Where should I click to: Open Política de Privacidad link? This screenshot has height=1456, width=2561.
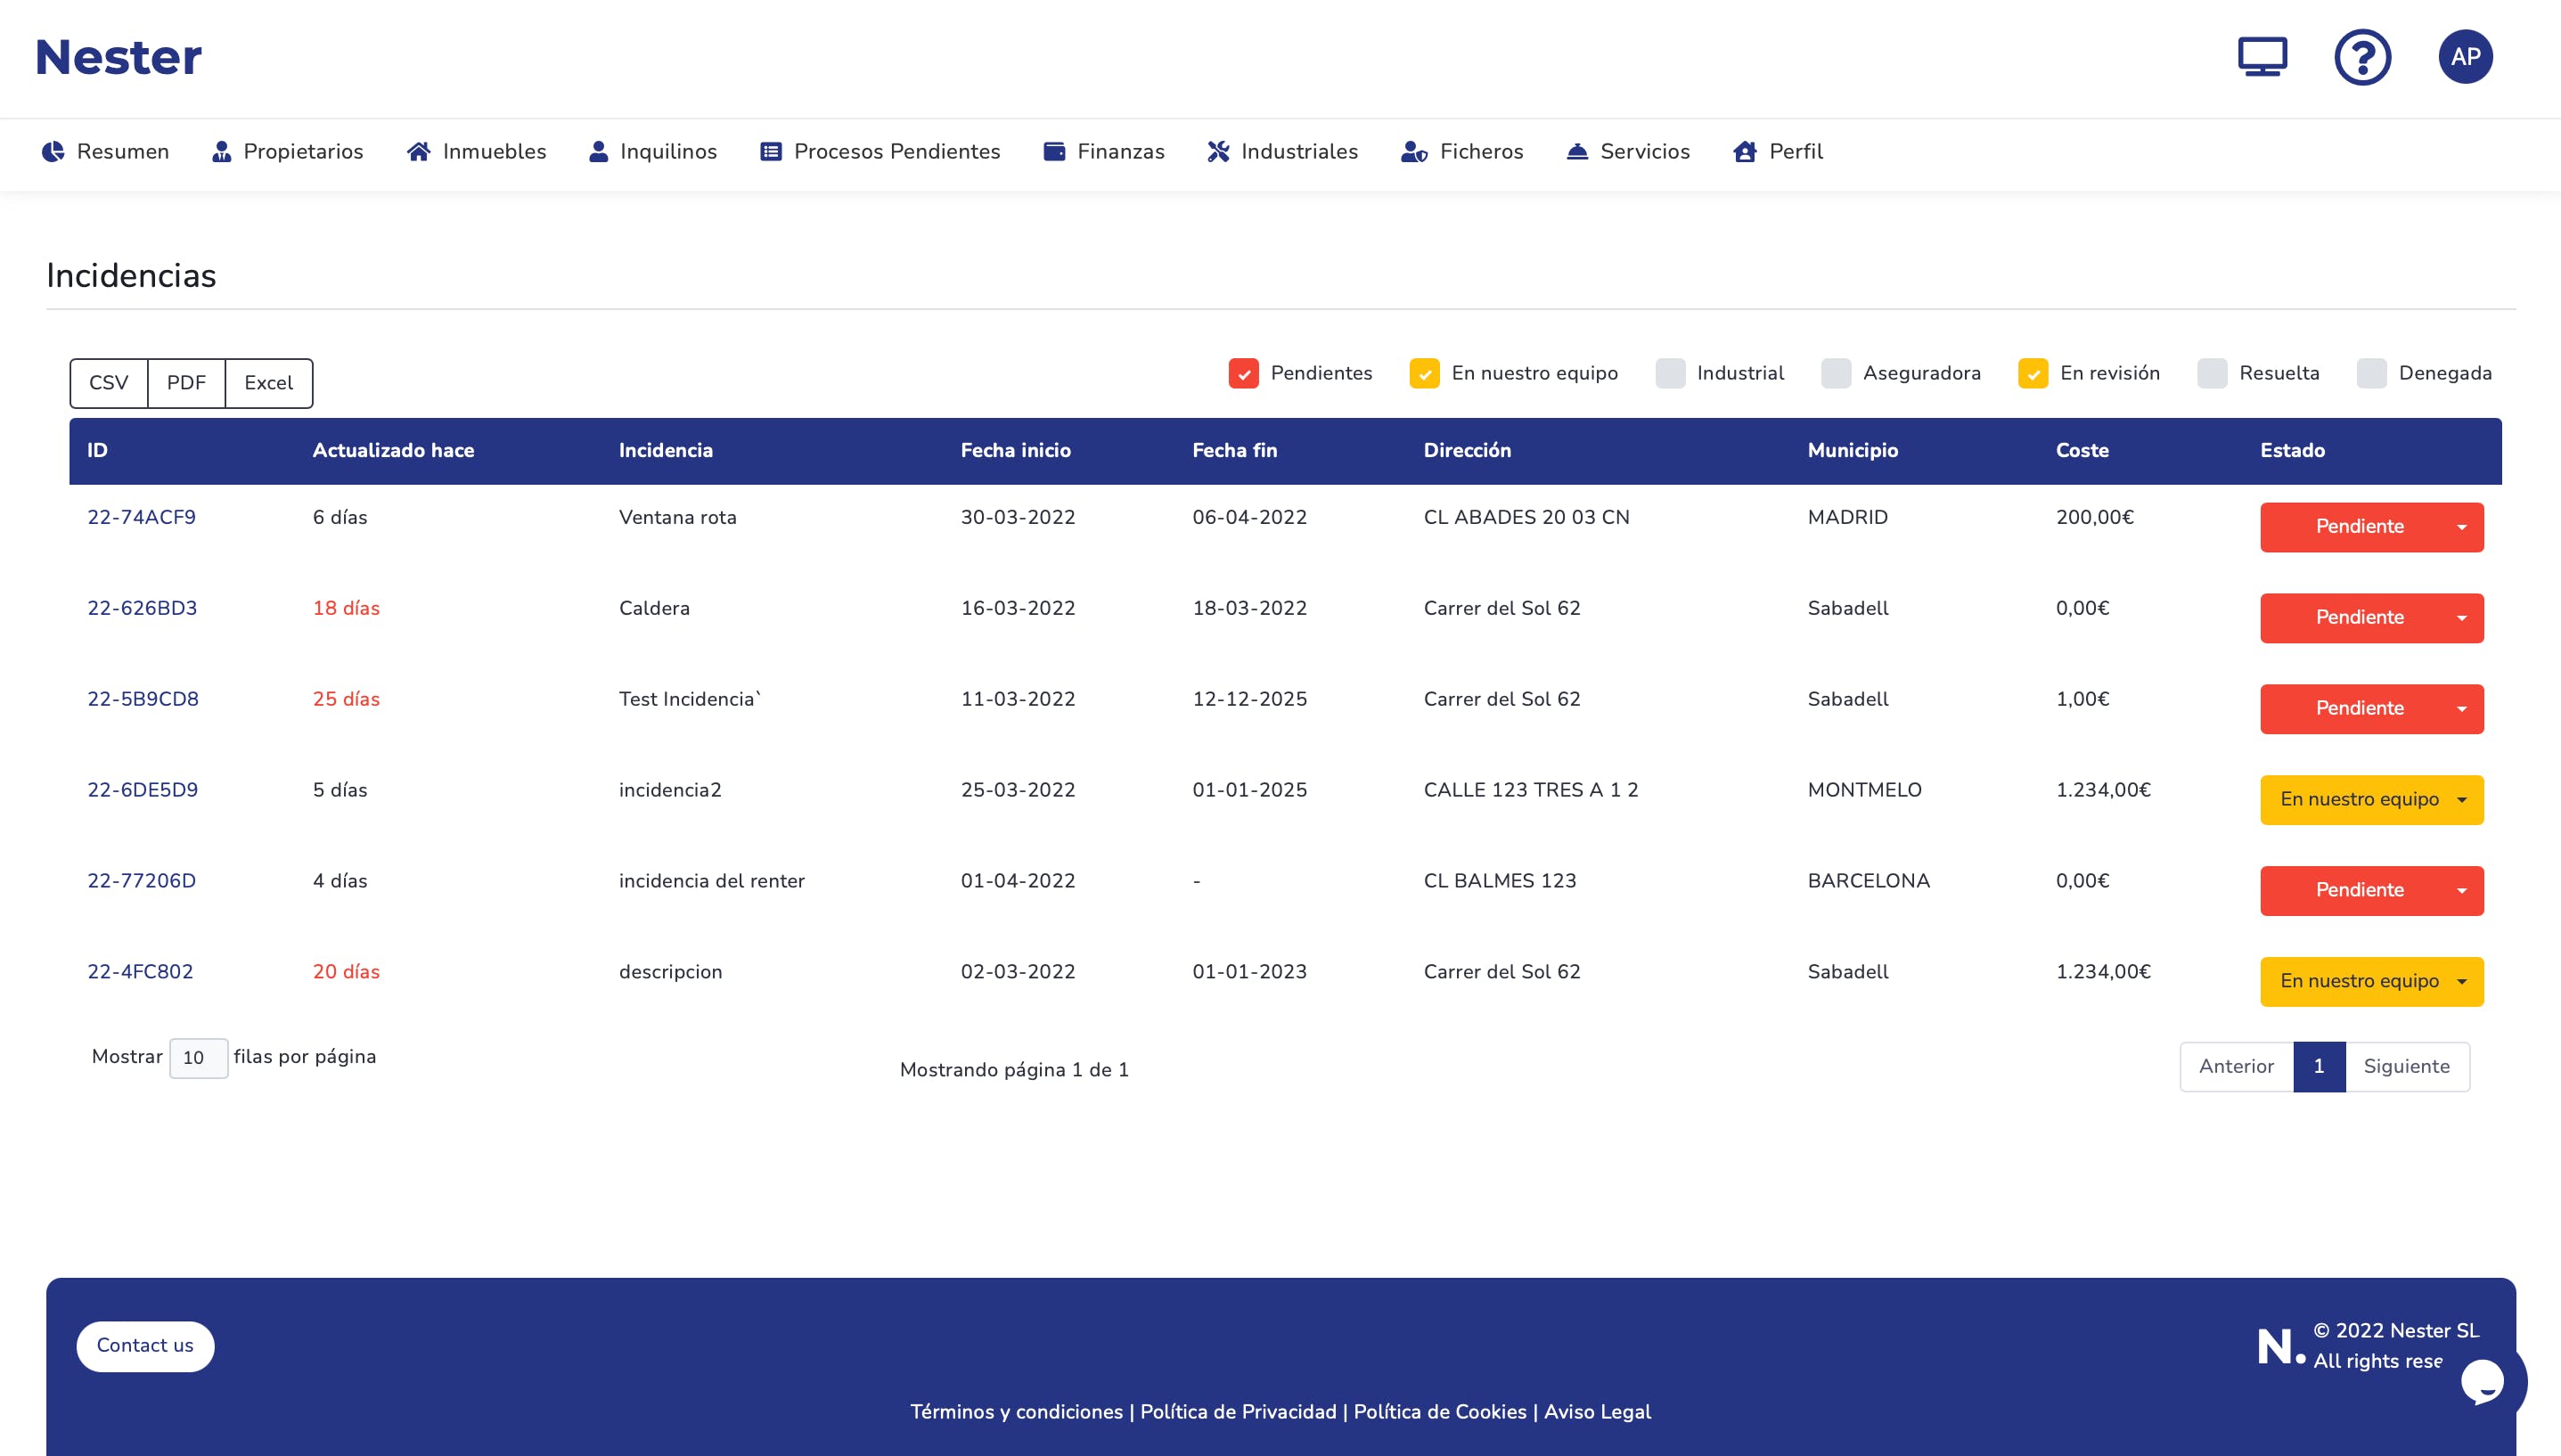[1238, 1412]
